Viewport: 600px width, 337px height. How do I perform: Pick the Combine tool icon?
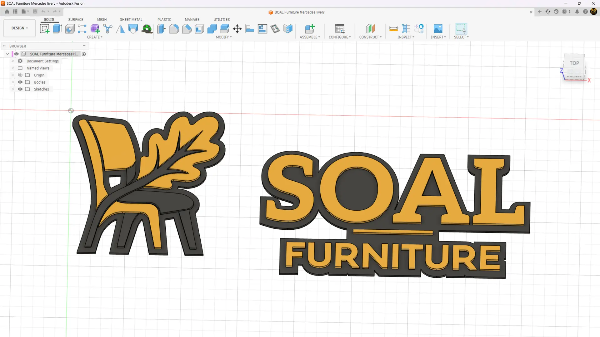click(212, 29)
